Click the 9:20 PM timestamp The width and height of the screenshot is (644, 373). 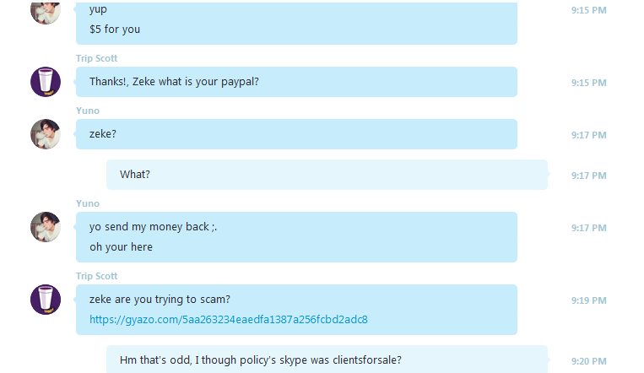tap(588, 361)
